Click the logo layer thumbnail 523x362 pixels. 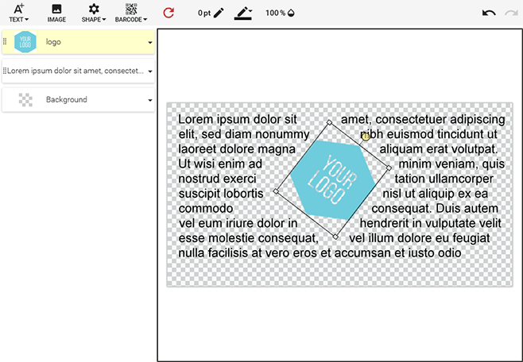[25, 42]
